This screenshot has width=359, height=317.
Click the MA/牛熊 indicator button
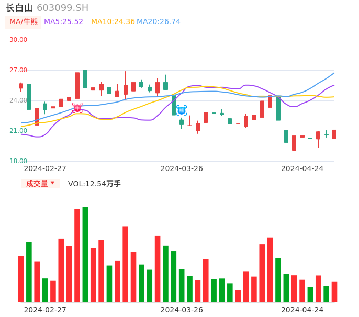(24, 22)
